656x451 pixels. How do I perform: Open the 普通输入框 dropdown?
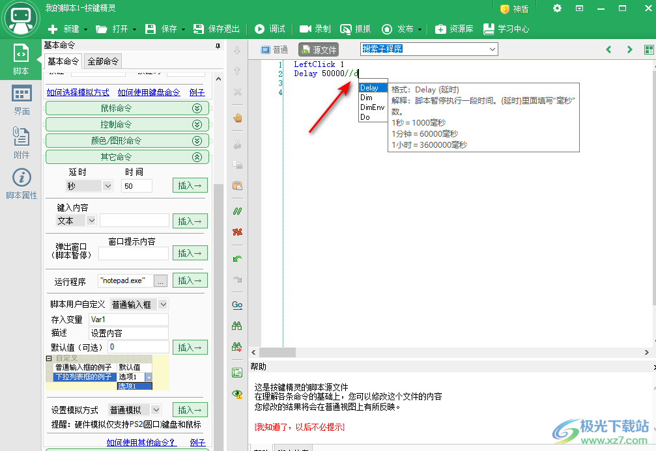[163, 305]
